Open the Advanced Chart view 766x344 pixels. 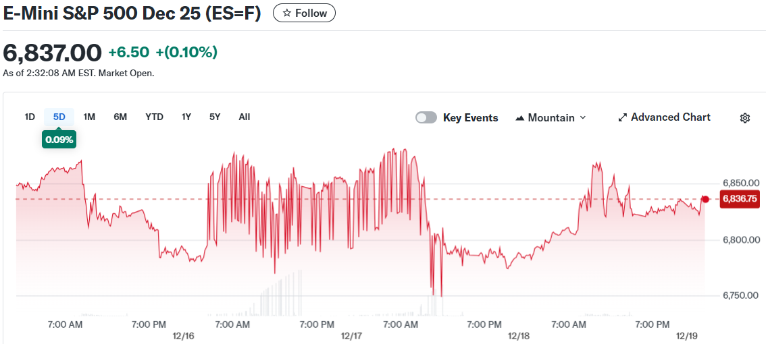(664, 117)
